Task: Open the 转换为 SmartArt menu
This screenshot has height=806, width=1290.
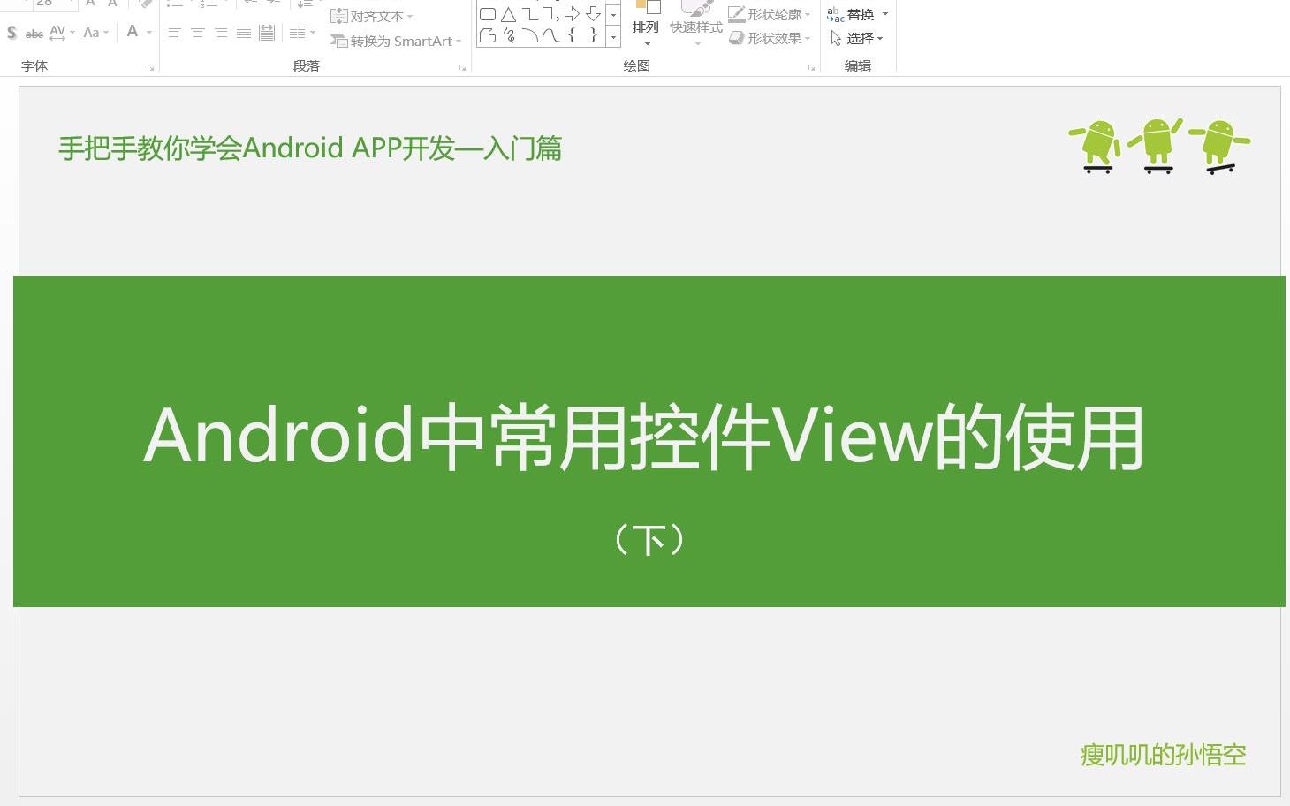Action: point(396,41)
